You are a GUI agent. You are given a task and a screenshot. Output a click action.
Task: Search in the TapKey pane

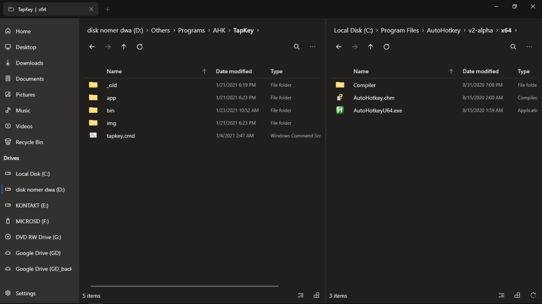point(297,47)
